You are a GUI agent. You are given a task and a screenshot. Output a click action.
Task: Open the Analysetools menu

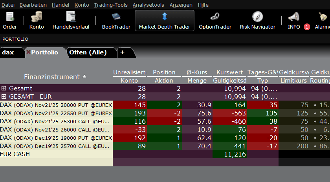(149, 5)
